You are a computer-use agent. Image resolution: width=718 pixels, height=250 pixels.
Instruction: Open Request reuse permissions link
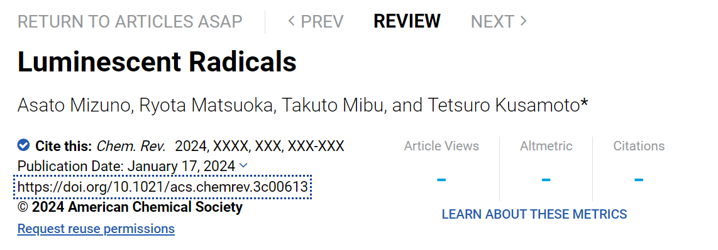coord(96,229)
